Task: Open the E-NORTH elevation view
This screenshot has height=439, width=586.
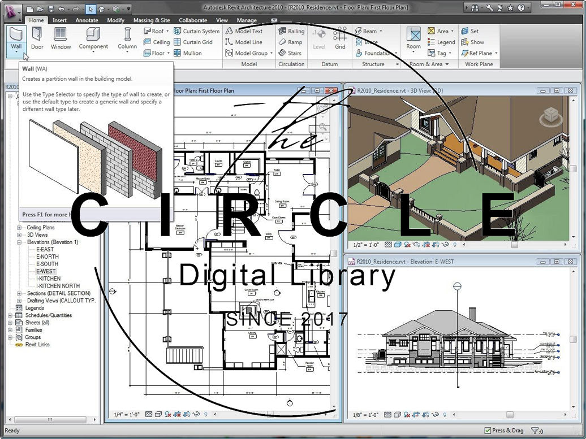Action: click(48, 257)
